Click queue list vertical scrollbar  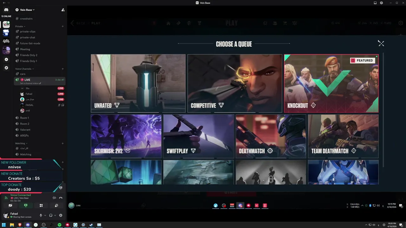click(x=383, y=110)
